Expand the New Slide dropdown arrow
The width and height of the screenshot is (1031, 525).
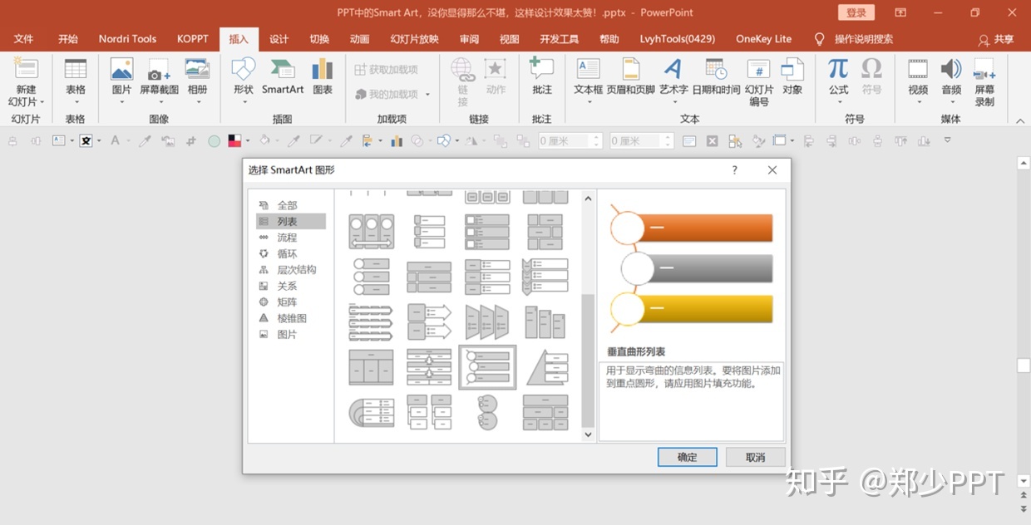point(42,102)
